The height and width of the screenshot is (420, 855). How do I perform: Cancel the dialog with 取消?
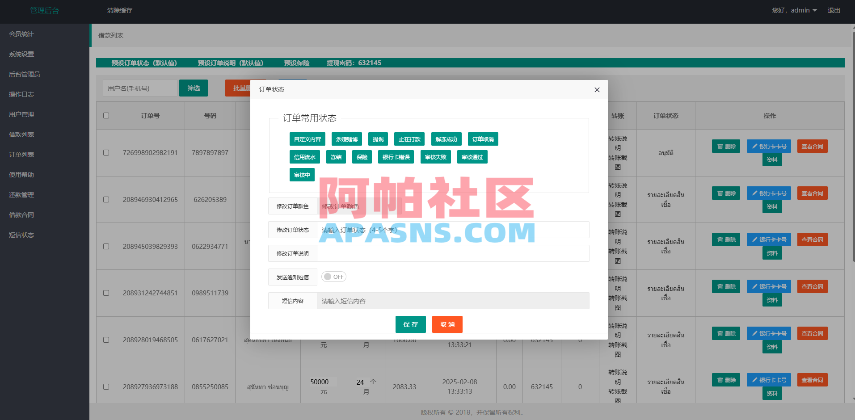pyautogui.click(x=447, y=324)
